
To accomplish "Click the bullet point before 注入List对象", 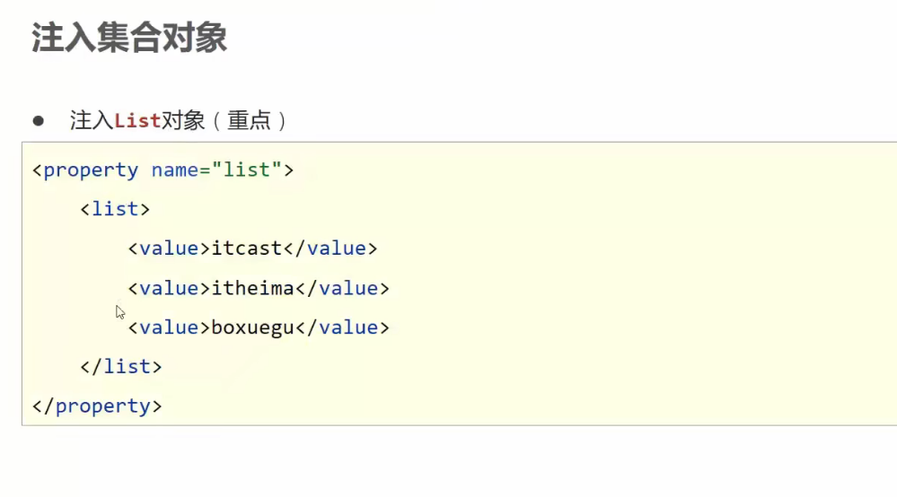I will 39,120.
